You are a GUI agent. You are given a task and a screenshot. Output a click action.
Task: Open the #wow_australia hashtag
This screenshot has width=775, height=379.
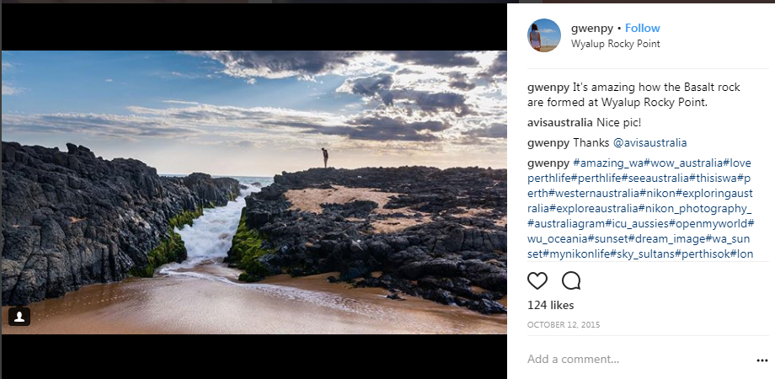coord(683,163)
